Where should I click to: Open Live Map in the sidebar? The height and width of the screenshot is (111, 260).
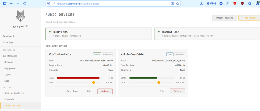pyautogui.click(x=8, y=42)
